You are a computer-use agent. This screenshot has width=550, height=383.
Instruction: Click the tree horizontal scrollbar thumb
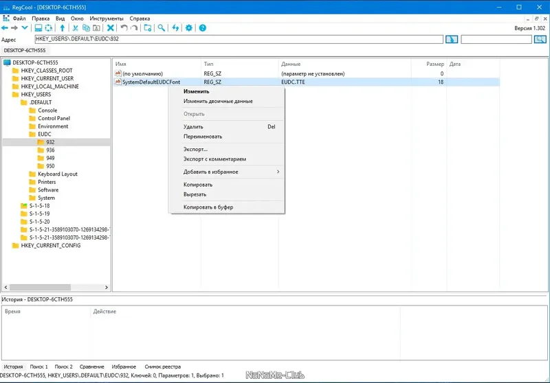40,287
